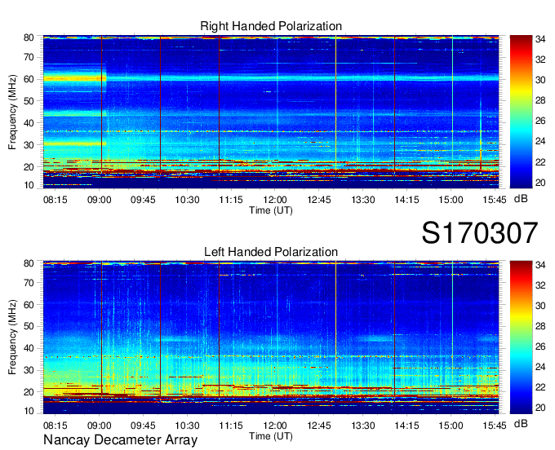The width and height of the screenshot is (555, 450).
Task: Click the 13:30 time tick under Right Handed plot
Action: pyautogui.click(x=363, y=200)
